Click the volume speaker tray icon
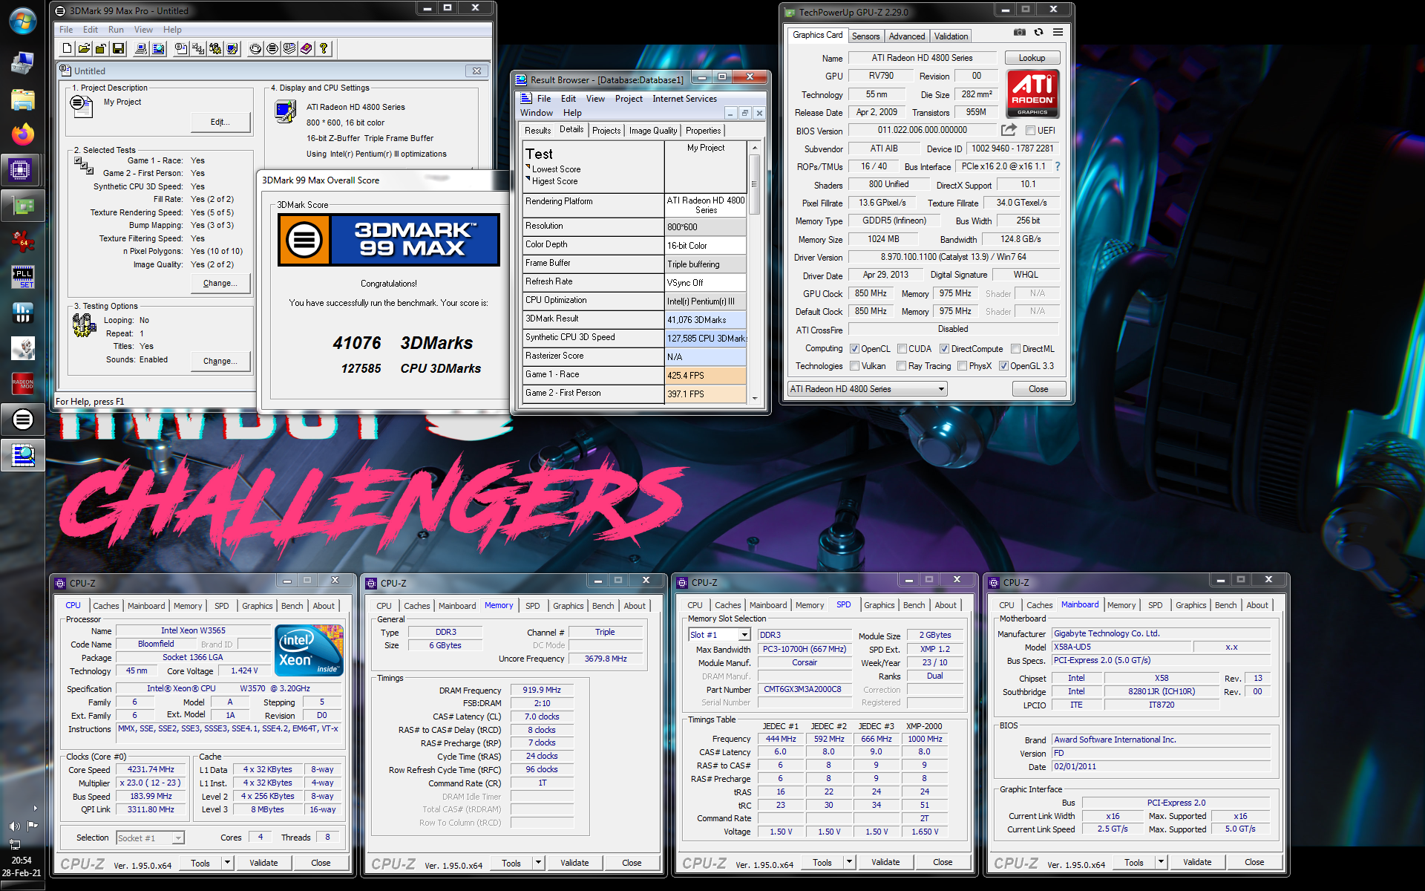 click(14, 826)
